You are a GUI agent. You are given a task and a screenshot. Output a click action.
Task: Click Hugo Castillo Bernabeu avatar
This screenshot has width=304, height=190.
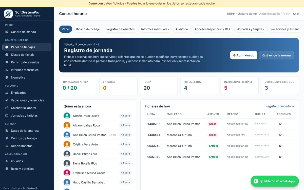(x=67, y=182)
